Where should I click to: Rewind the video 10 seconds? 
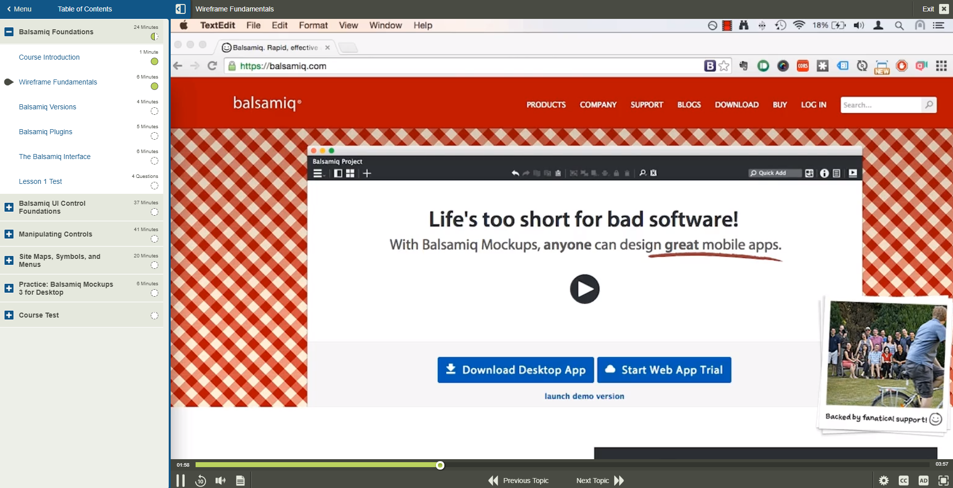coord(200,481)
